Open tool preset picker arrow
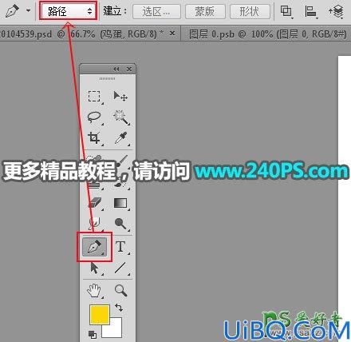The image size is (351, 342). (x=28, y=11)
